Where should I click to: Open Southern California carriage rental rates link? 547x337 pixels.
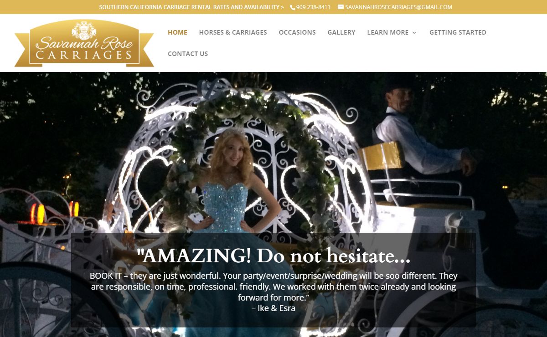click(191, 7)
